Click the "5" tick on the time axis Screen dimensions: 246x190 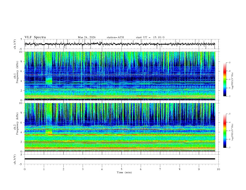tap(121, 169)
